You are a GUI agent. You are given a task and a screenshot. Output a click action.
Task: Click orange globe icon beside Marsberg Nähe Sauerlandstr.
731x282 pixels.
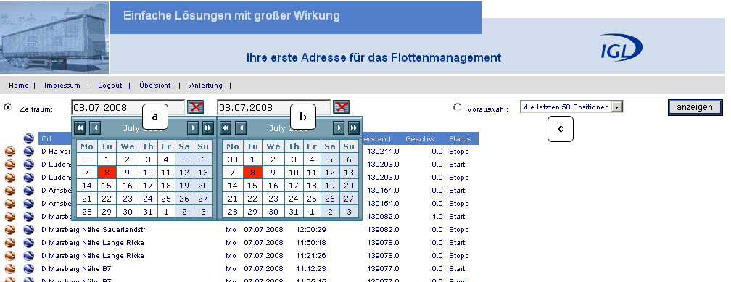pos(10,230)
